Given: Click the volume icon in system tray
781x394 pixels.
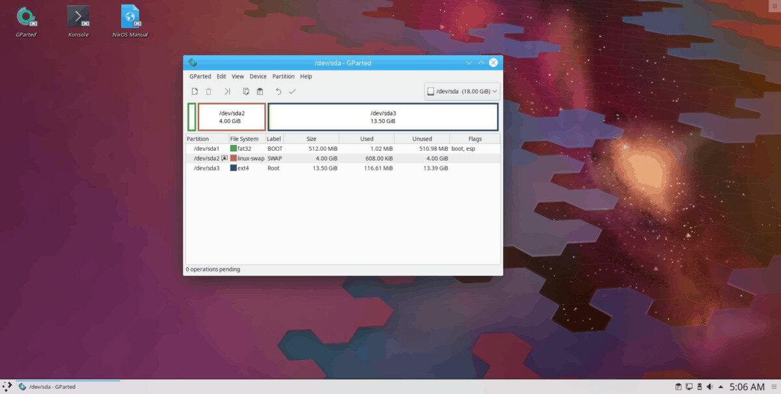Looking at the screenshot, I should [710, 387].
